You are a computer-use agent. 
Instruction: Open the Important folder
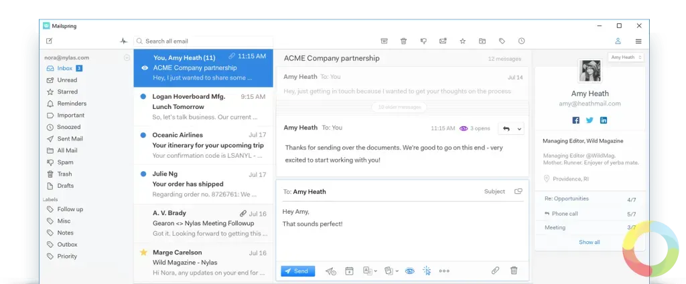[x=66, y=115]
